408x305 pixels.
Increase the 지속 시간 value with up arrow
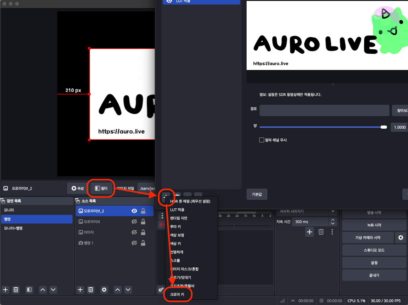(333, 220)
